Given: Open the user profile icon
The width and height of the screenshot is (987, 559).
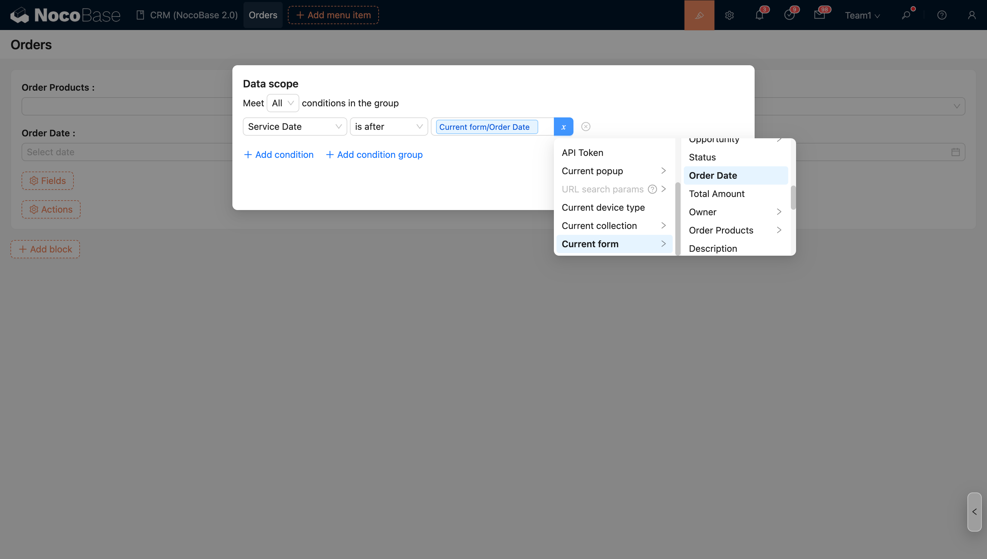Looking at the screenshot, I should (x=972, y=15).
